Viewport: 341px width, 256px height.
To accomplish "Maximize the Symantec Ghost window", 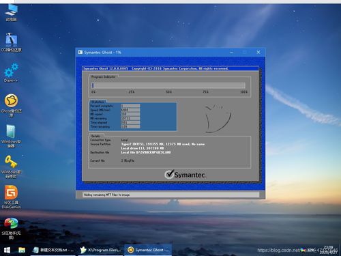I will [x=245, y=52].
